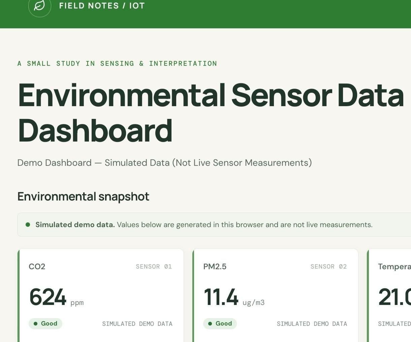This screenshot has width=411, height=342.
Task: Click the 11.4 PM2.5 reading
Action: click(x=221, y=297)
